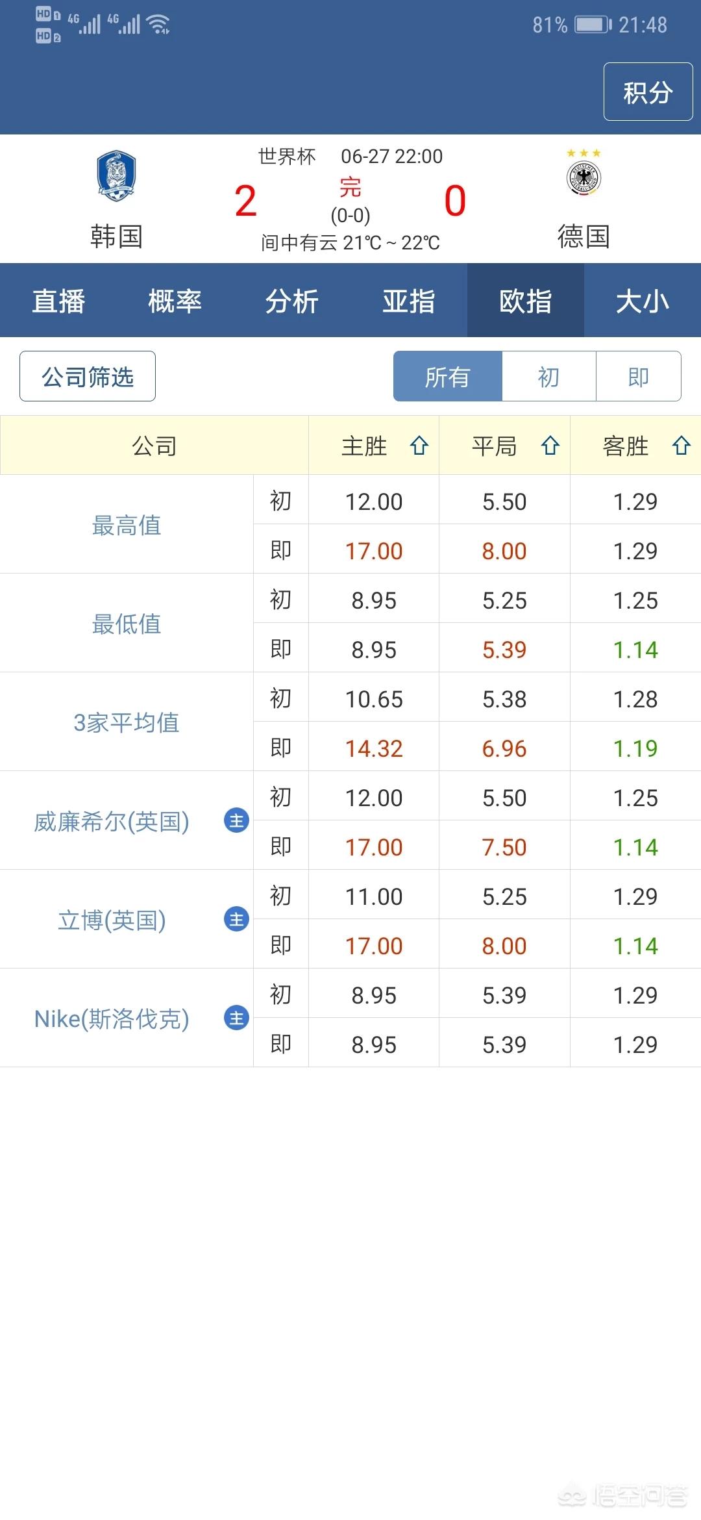Tap the Germany team crest icon

pos(584,177)
